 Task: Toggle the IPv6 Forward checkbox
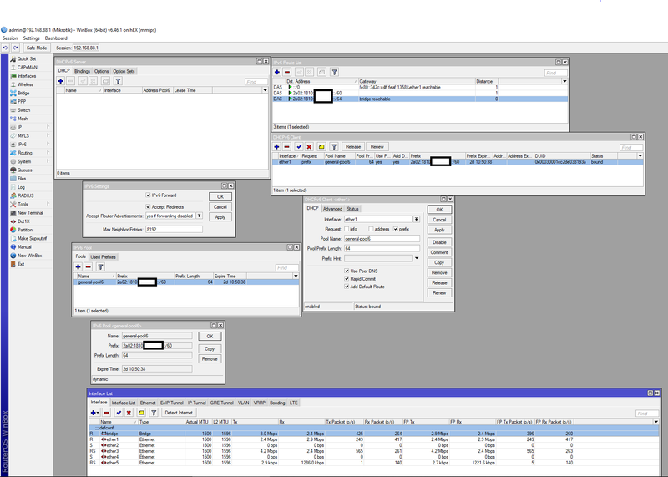tap(149, 195)
